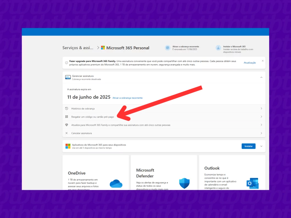Dismiss the Microsoft 365 Family upgrade banner
This screenshot has width=291, height=218.
coord(263,61)
